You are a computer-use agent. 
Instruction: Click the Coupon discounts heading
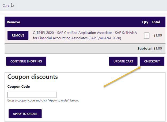(32, 77)
